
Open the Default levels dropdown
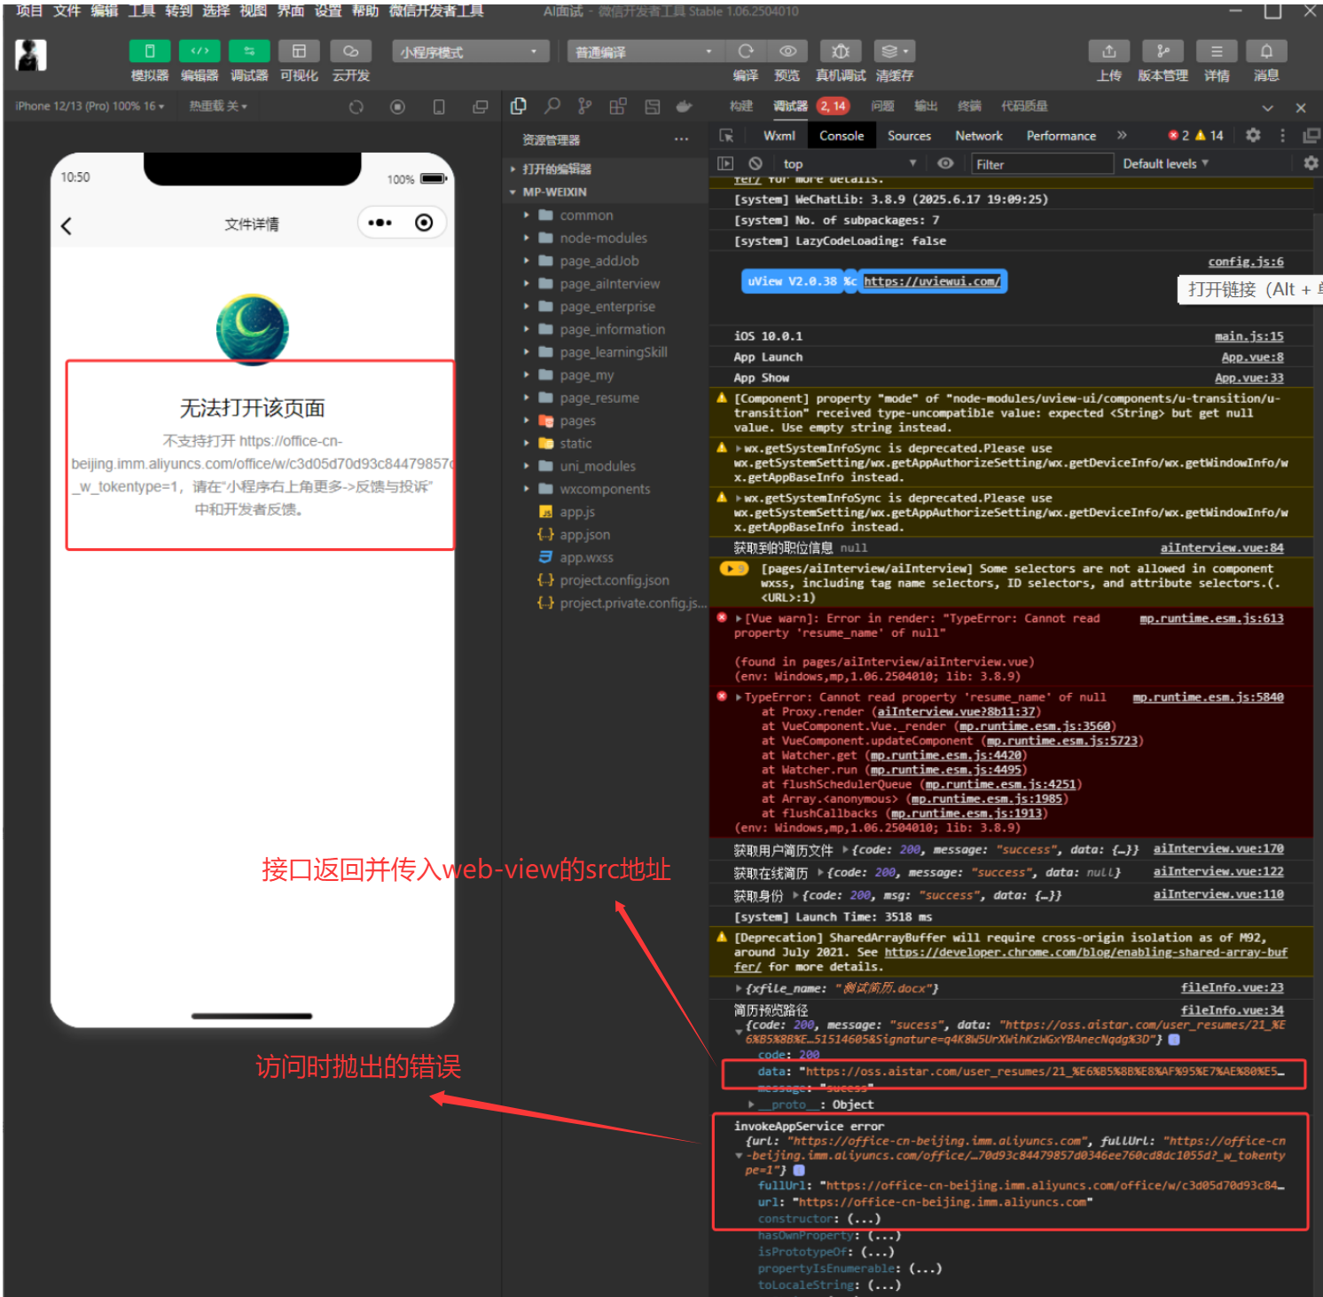pos(1166,164)
